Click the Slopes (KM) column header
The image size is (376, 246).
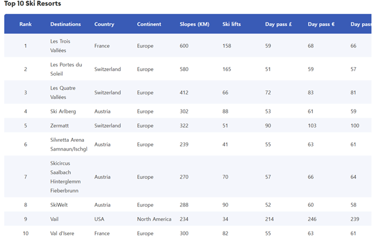194,24
